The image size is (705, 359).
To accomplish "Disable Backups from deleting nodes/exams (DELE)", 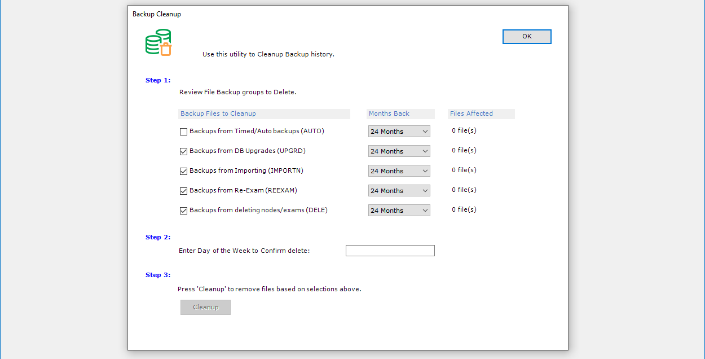I will (x=183, y=211).
